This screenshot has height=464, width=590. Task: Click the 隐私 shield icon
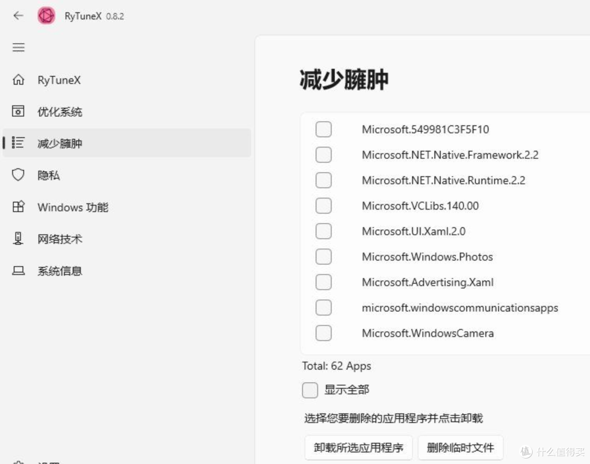click(x=18, y=175)
